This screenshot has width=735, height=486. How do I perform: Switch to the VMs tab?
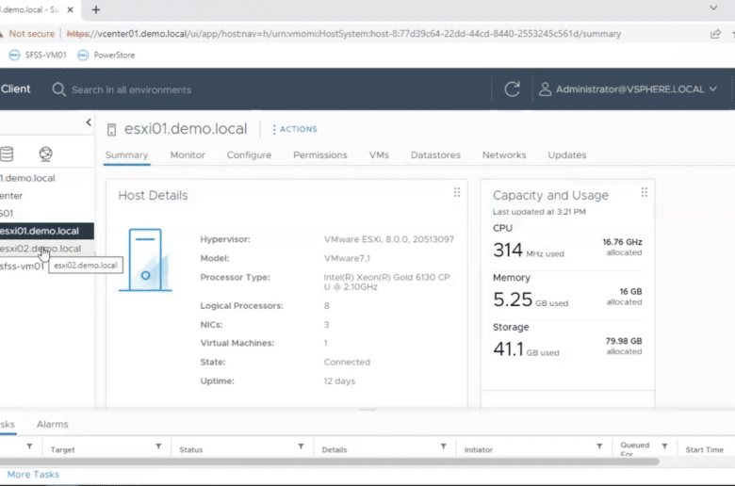click(379, 155)
